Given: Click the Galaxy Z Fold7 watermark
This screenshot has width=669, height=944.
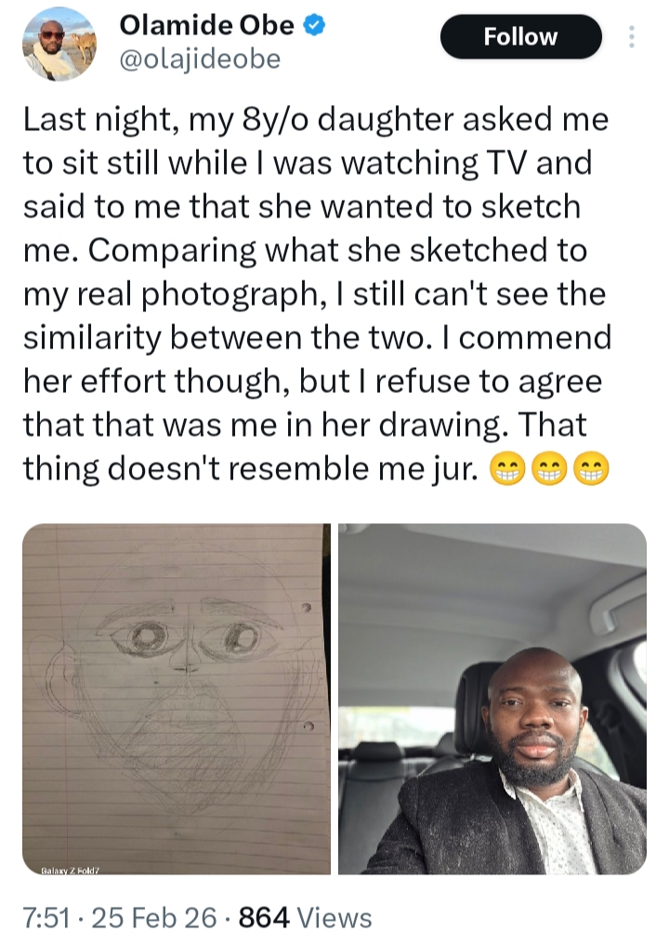Looking at the screenshot, I should 70,870.
